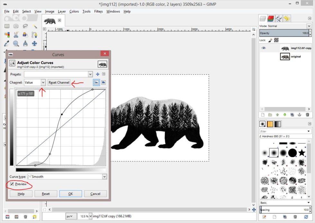Image resolution: width=315 pixels, height=223 pixels.
Task: Select the Fuzzy Select magic wand tool
Action: 35,26
